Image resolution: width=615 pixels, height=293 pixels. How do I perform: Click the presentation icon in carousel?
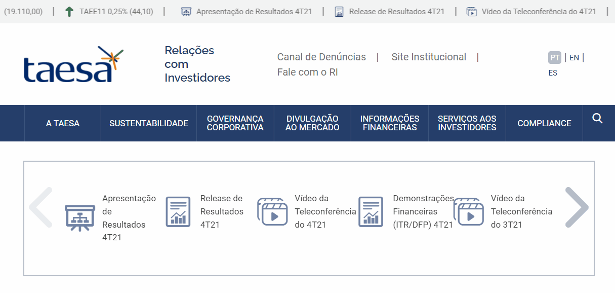[80, 218]
